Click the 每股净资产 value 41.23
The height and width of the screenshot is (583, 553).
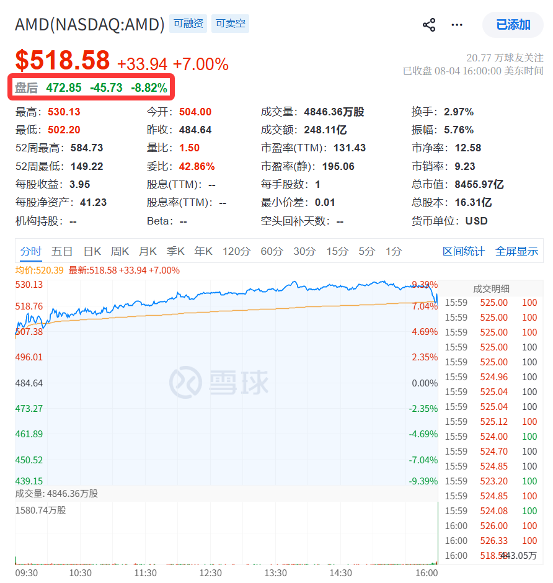click(93, 203)
